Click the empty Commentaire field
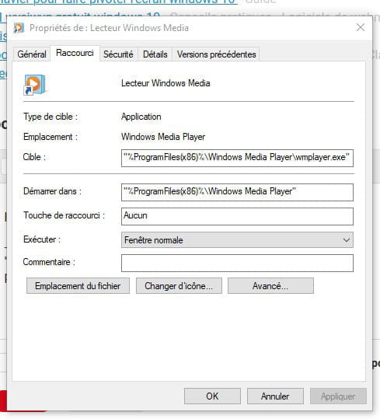This screenshot has width=380, height=419. (x=237, y=264)
